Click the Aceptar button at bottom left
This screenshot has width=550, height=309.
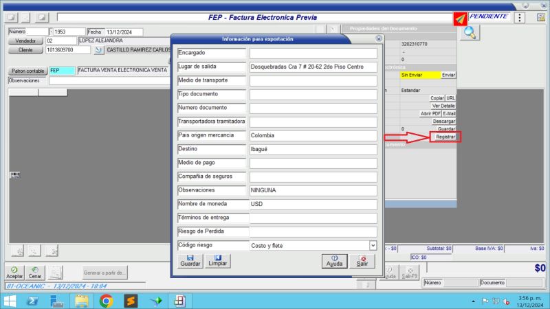[x=14, y=272]
